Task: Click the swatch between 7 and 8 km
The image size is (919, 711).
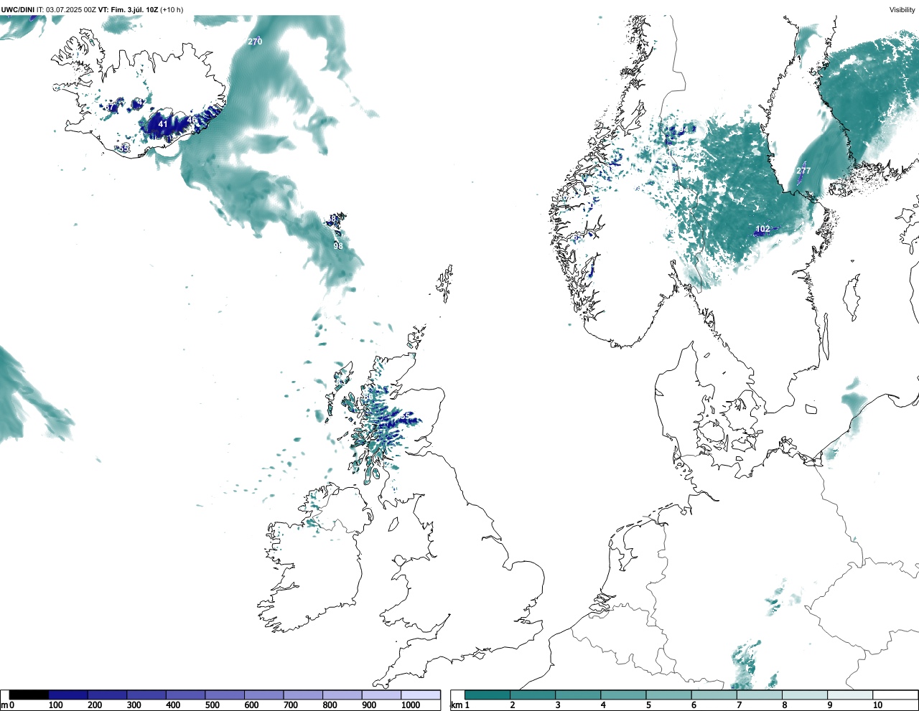Action: click(759, 695)
